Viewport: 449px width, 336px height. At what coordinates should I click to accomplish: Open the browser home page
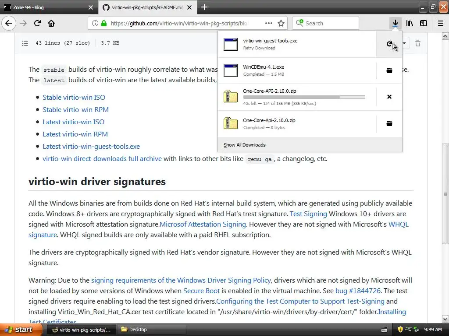(x=51, y=23)
